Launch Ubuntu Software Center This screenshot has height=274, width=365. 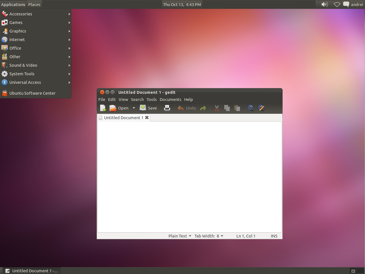pyautogui.click(x=36, y=93)
